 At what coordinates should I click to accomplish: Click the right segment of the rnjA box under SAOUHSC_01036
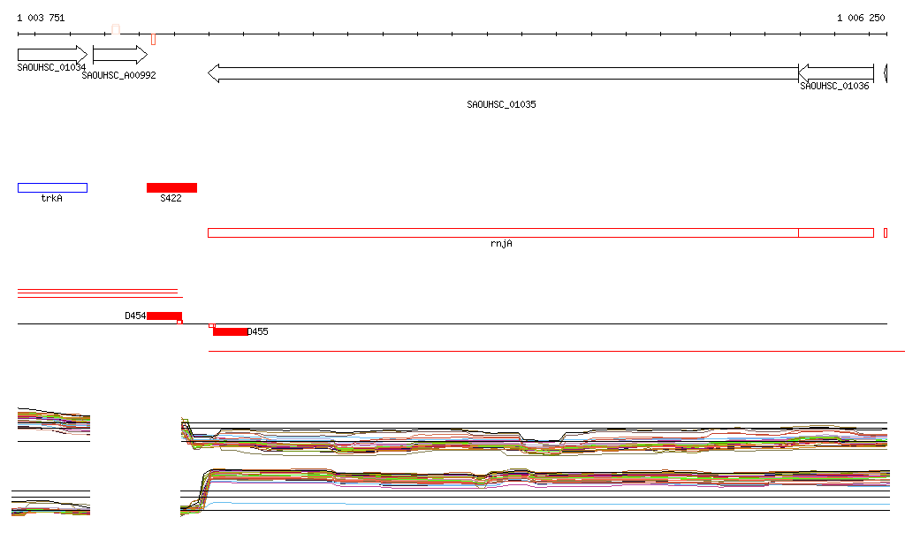point(836,233)
